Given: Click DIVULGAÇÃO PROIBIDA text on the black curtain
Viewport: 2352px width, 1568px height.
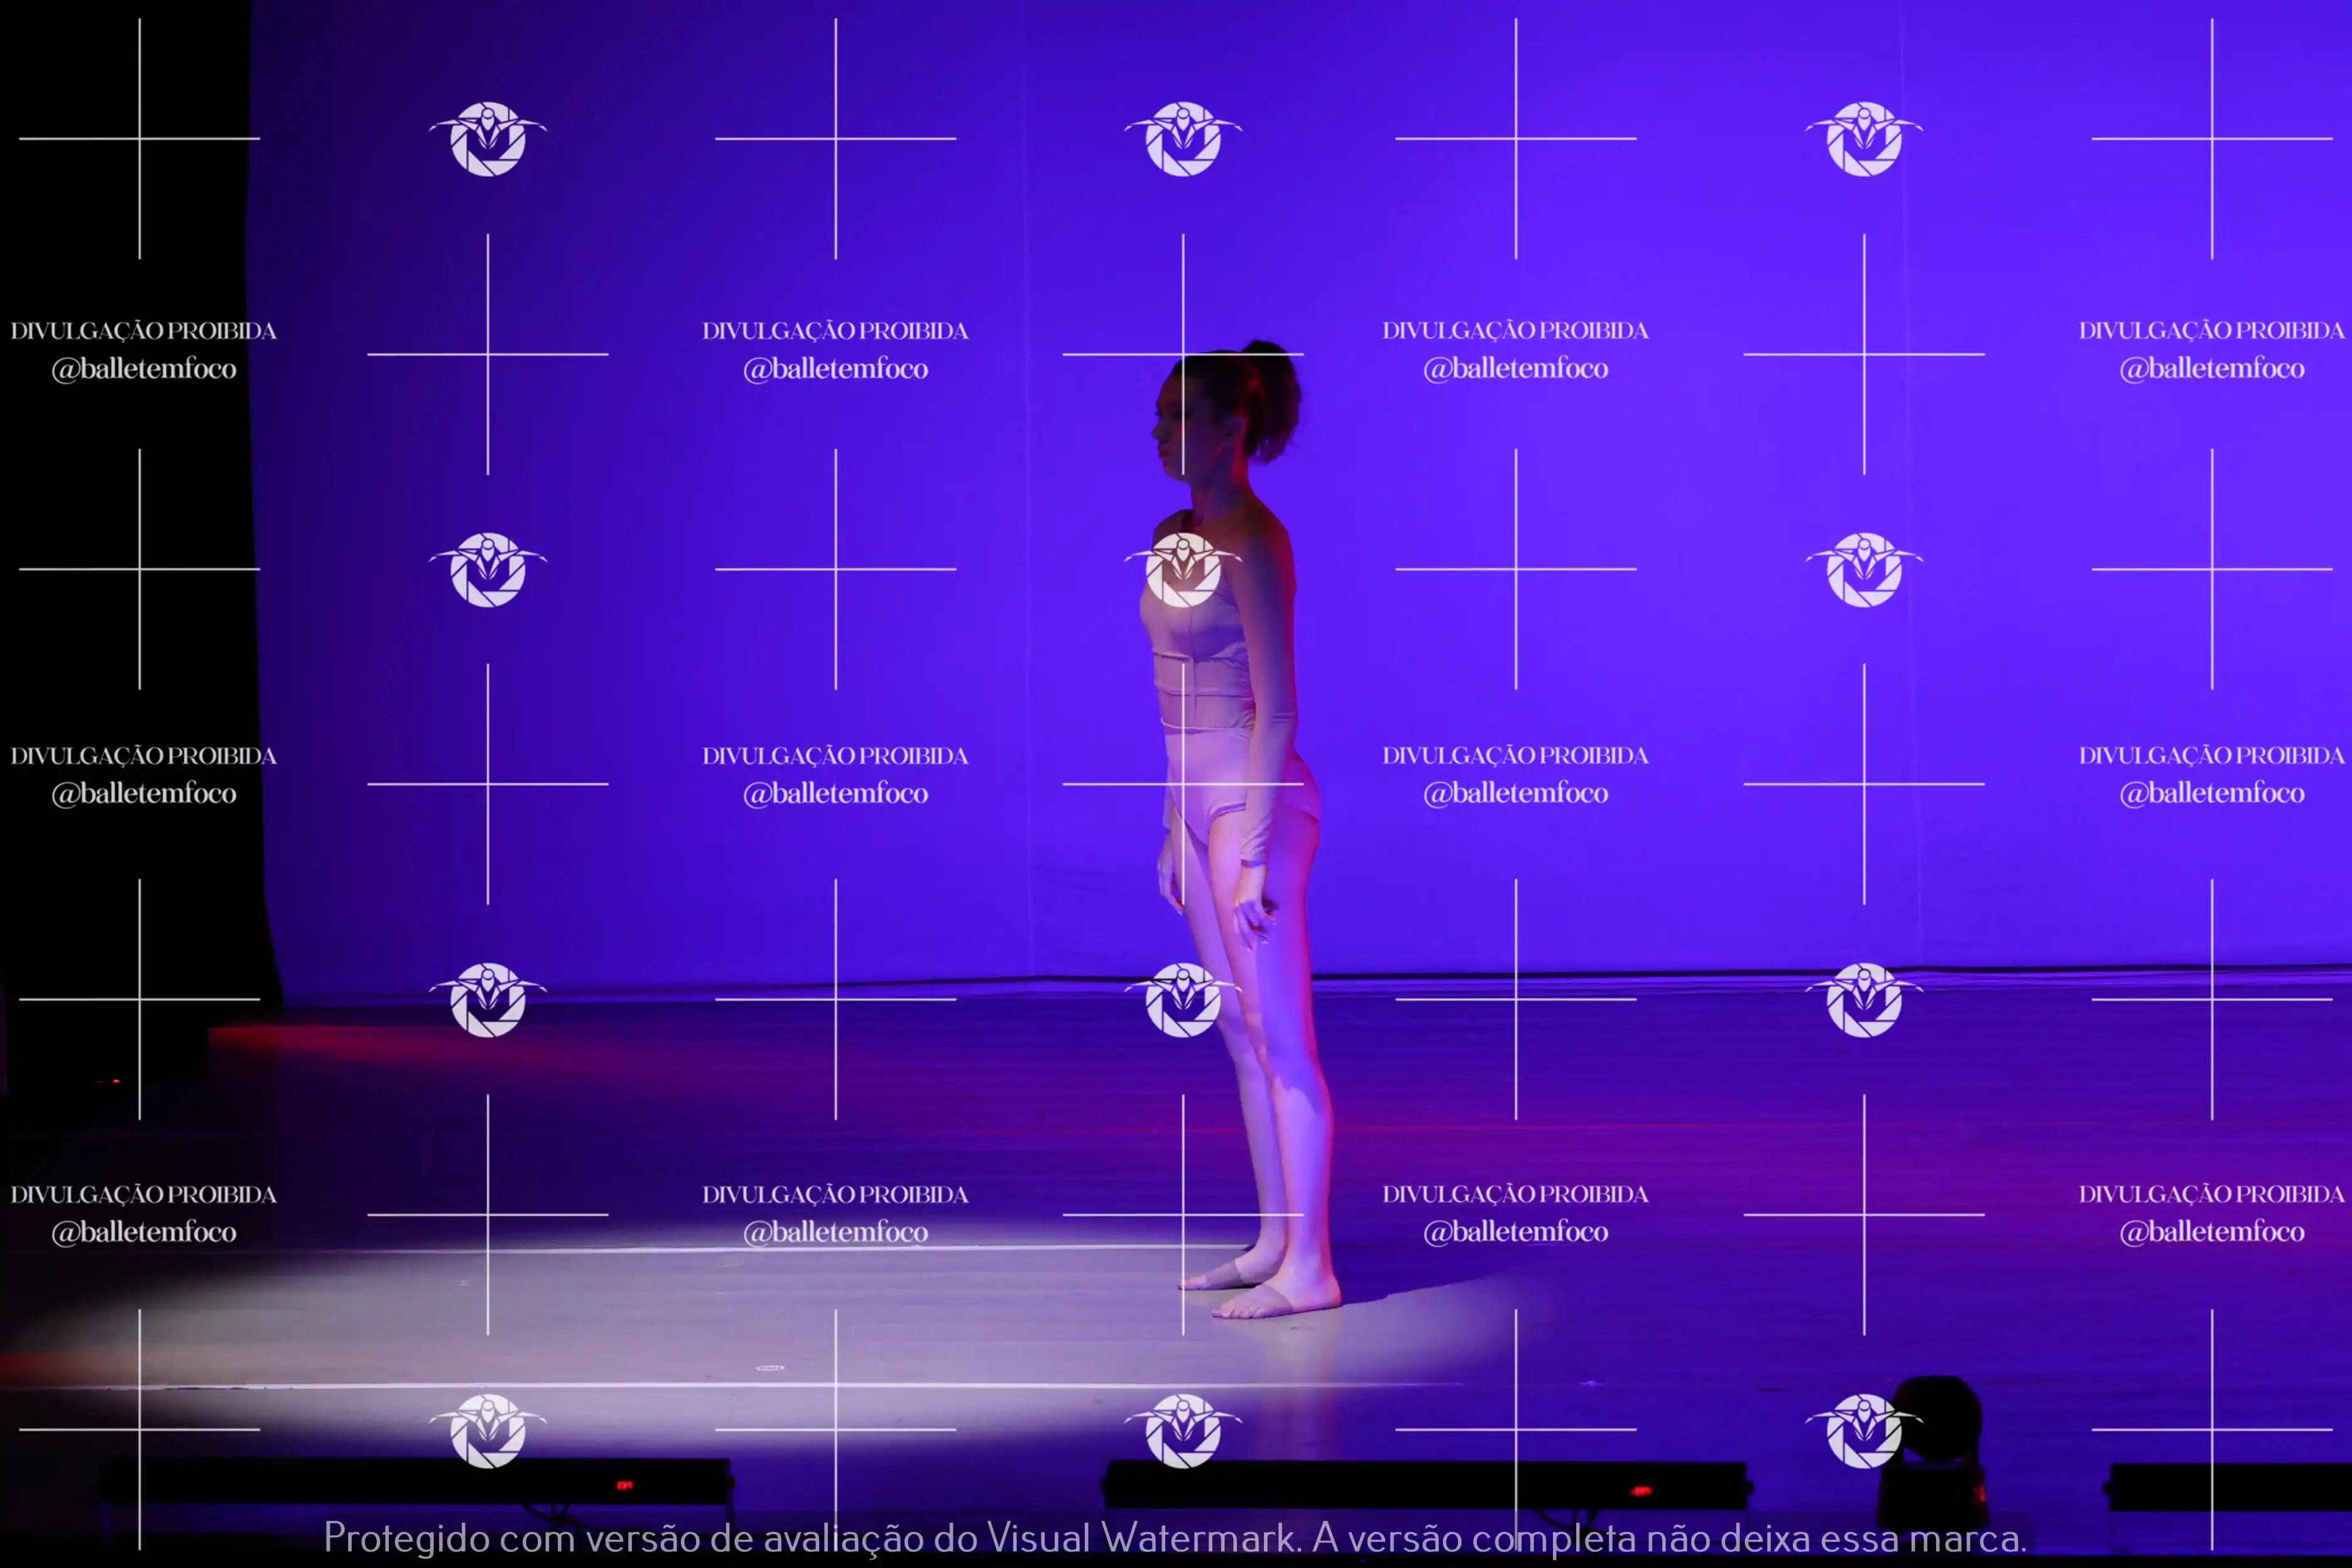Looking at the screenshot, I should [143, 331].
